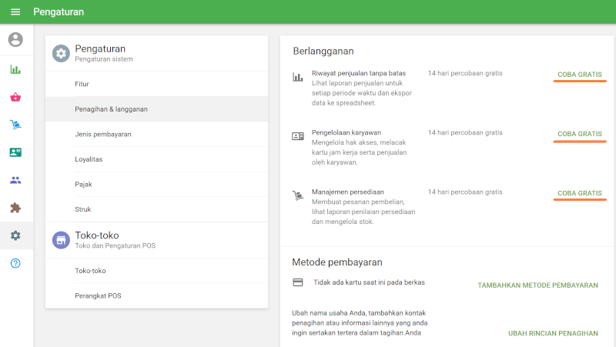Click the settings gear icon in sidebar
Screen dimensions: 616x347
pyautogui.click(x=15, y=235)
